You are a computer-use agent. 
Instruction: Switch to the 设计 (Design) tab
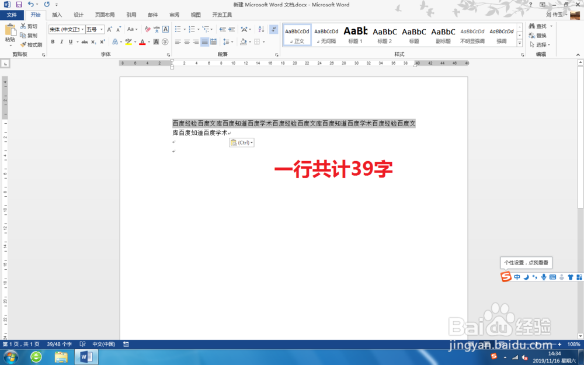point(79,15)
